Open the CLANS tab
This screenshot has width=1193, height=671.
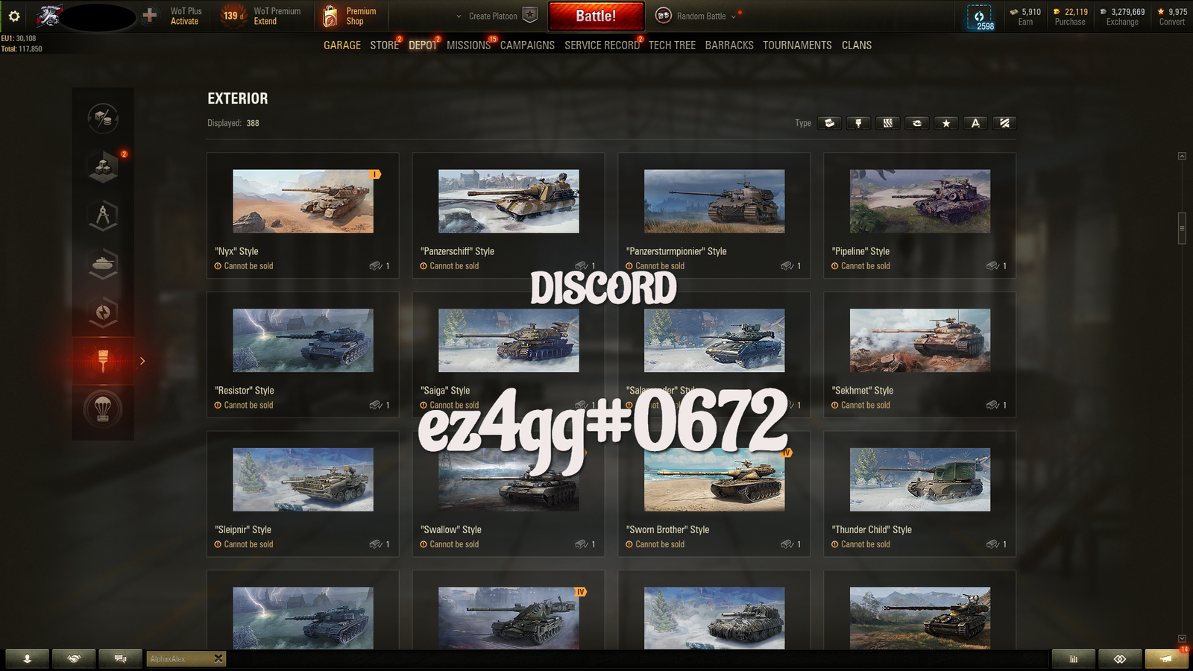(x=857, y=45)
